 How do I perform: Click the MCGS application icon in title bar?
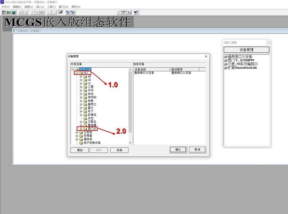(2, 2)
